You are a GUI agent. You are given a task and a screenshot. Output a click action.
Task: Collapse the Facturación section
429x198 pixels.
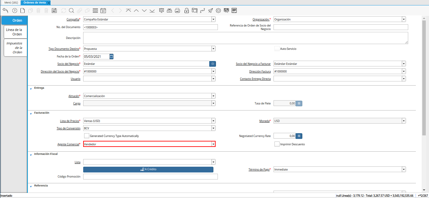(31, 113)
